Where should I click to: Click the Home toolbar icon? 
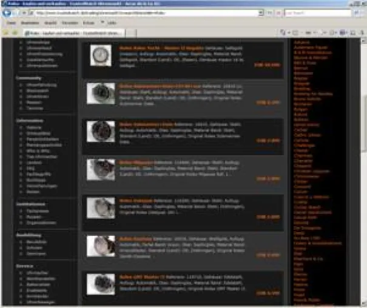click(283, 33)
